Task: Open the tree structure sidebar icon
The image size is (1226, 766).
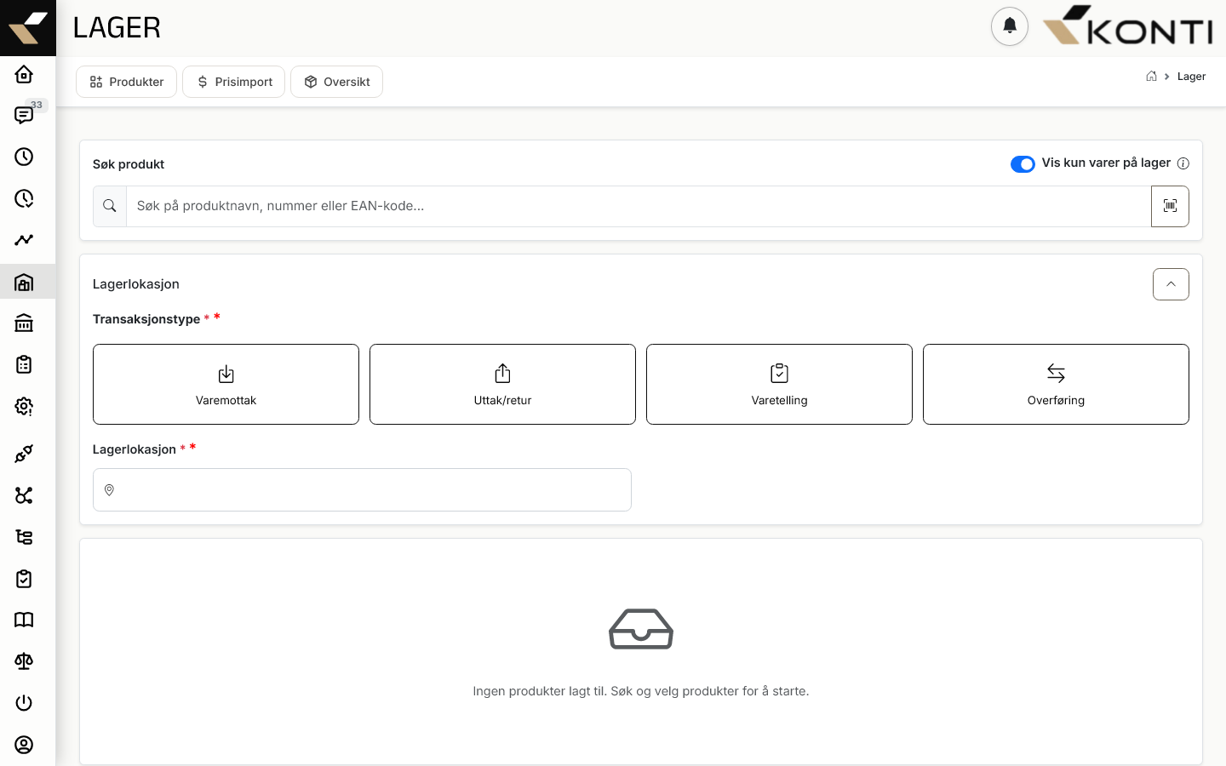Action: [24, 537]
